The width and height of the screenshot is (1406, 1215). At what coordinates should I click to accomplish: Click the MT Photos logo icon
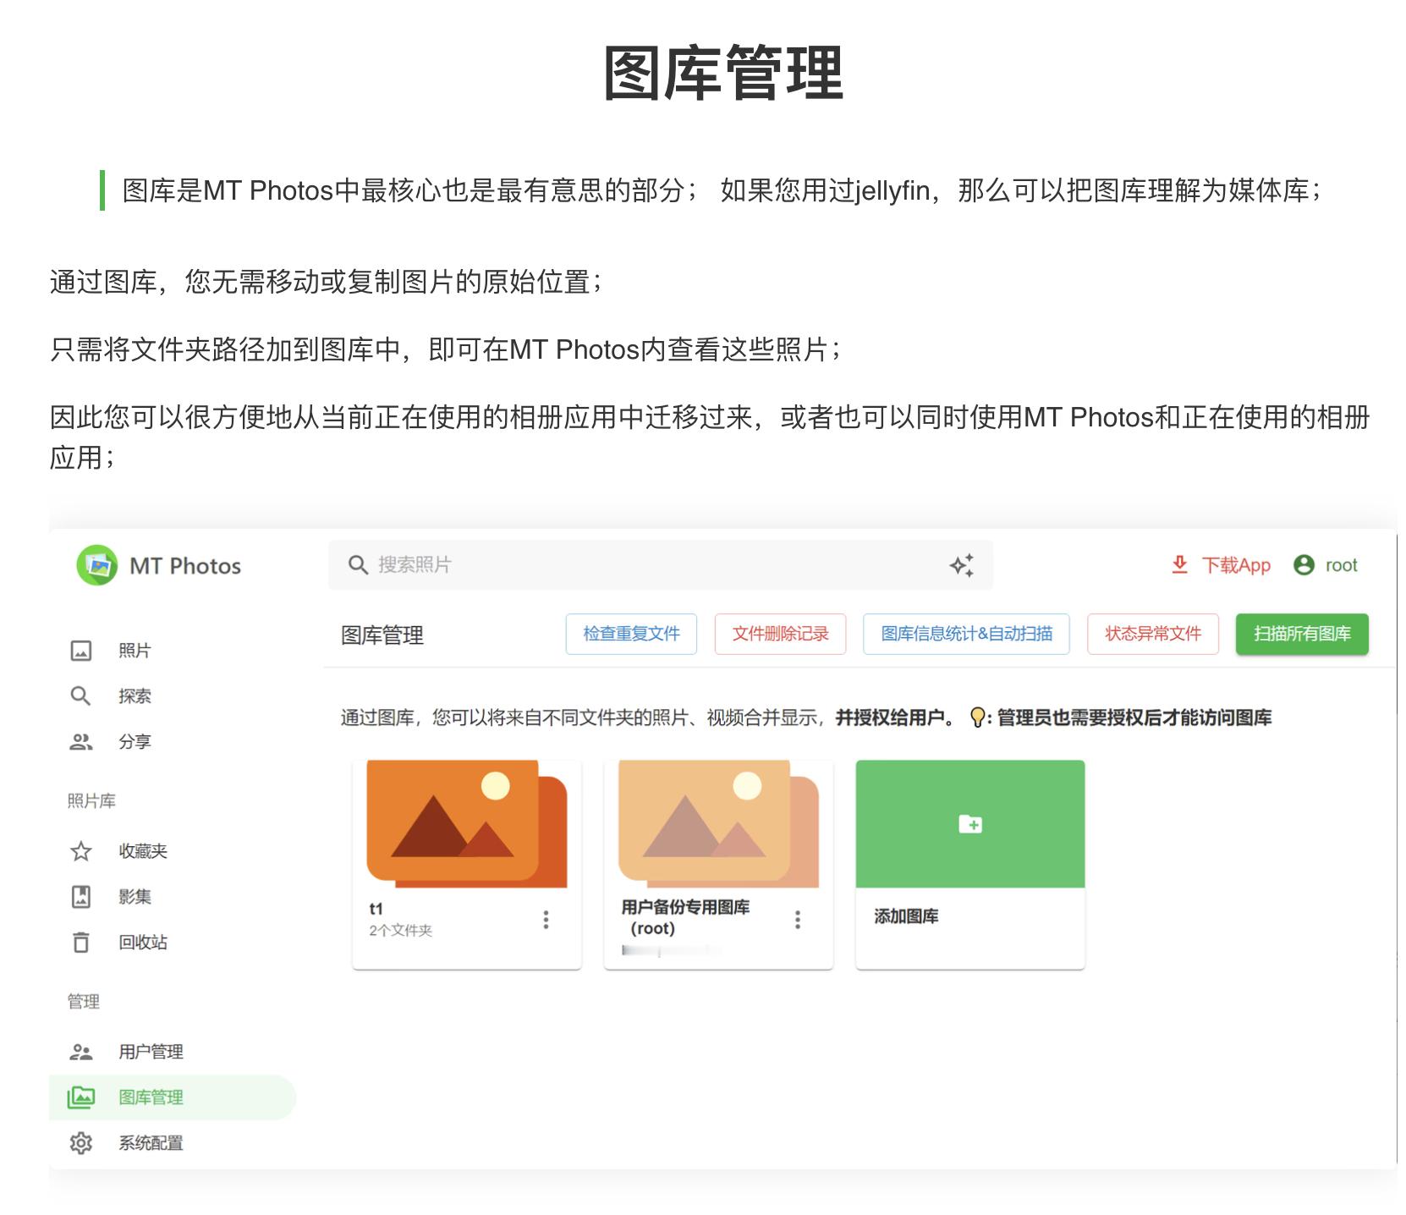point(97,565)
